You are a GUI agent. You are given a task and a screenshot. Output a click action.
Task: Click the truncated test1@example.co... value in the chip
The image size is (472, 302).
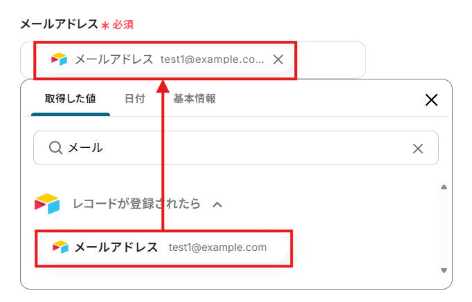pos(212,59)
